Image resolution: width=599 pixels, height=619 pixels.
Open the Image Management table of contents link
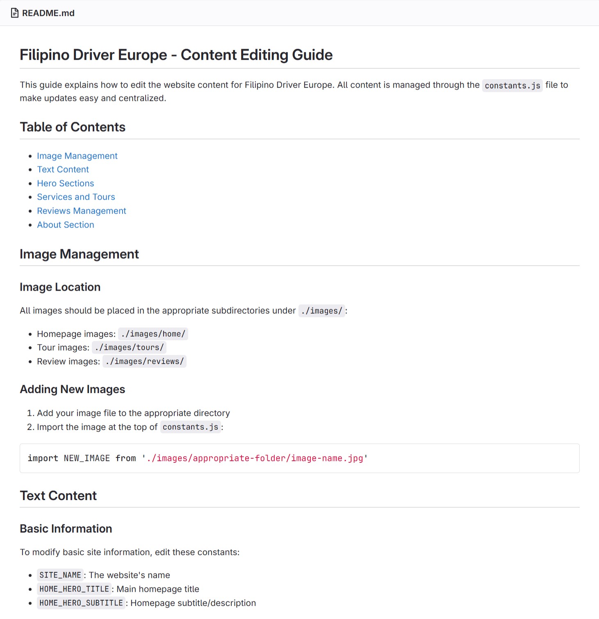coord(77,156)
